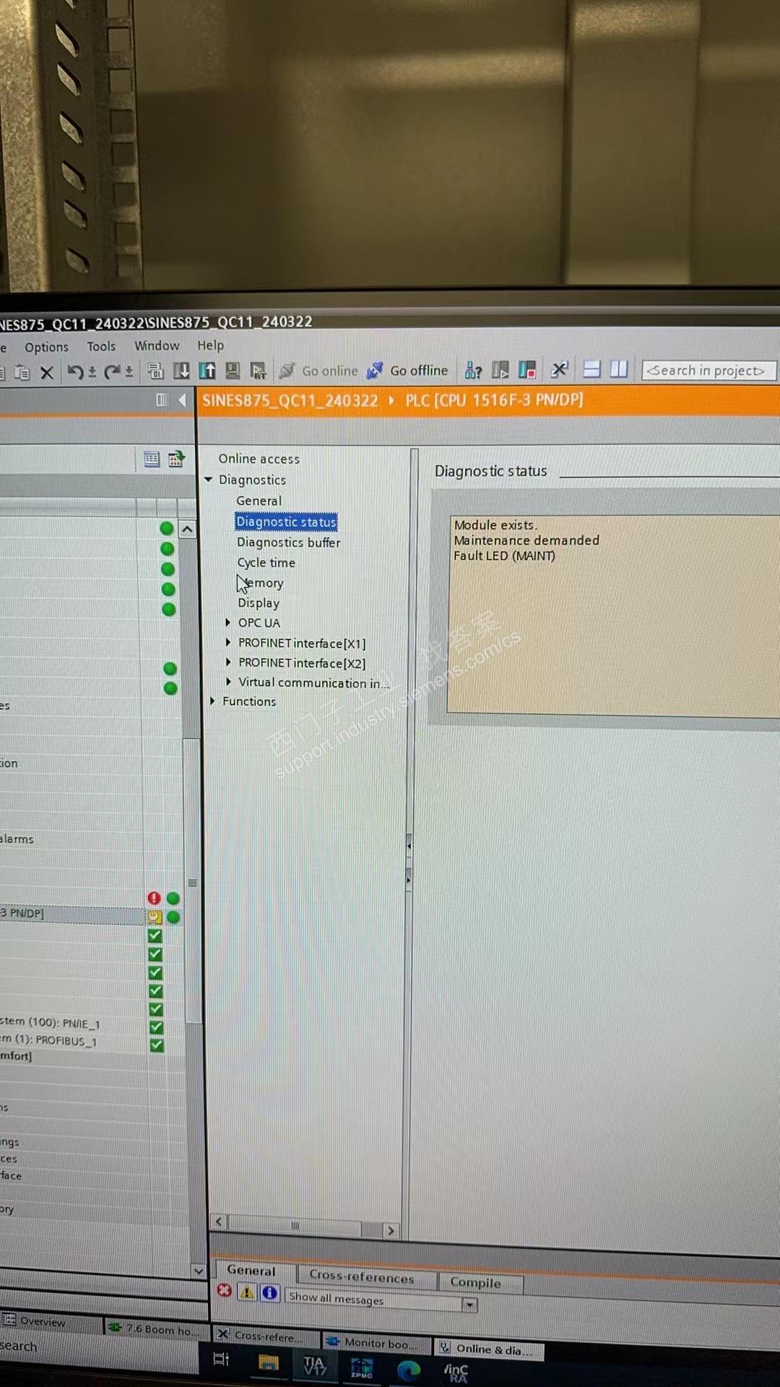
Task: Select Cycle time tree item
Action: pyautogui.click(x=266, y=562)
